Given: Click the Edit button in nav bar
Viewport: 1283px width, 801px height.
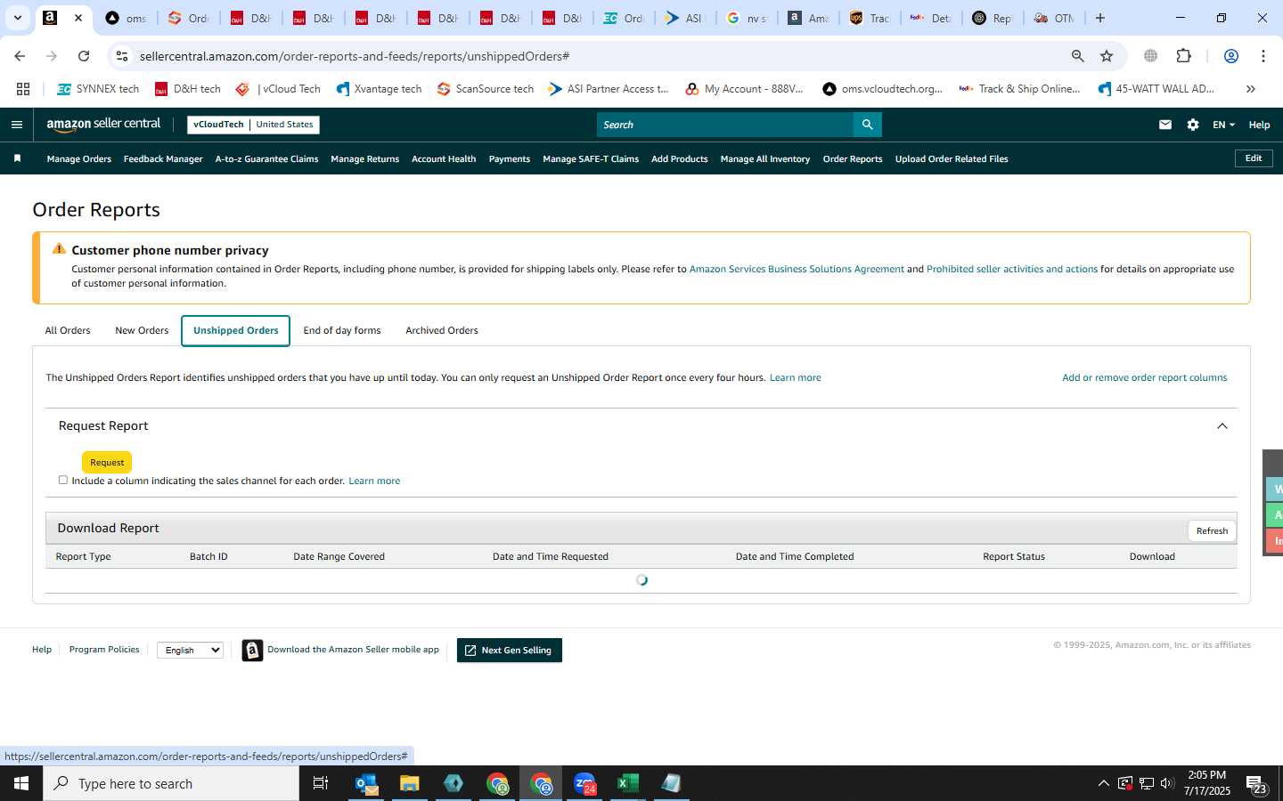Looking at the screenshot, I should (x=1254, y=158).
